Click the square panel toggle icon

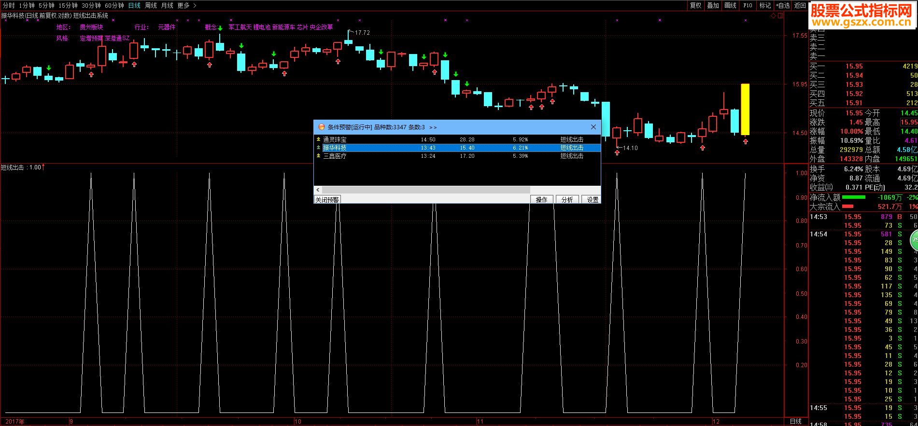780,15
